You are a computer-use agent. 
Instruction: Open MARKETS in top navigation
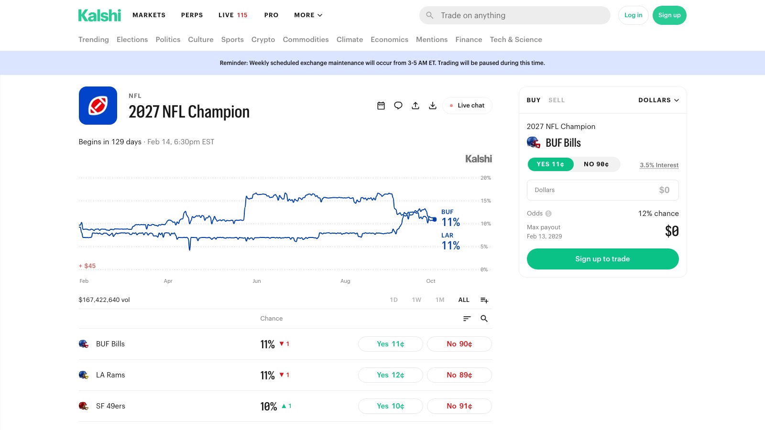click(x=149, y=15)
